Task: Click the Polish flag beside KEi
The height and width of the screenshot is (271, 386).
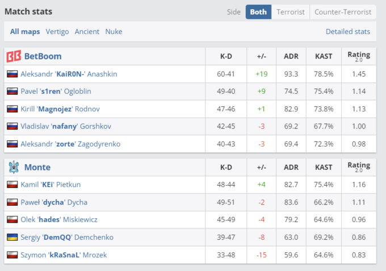Action: (x=12, y=185)
